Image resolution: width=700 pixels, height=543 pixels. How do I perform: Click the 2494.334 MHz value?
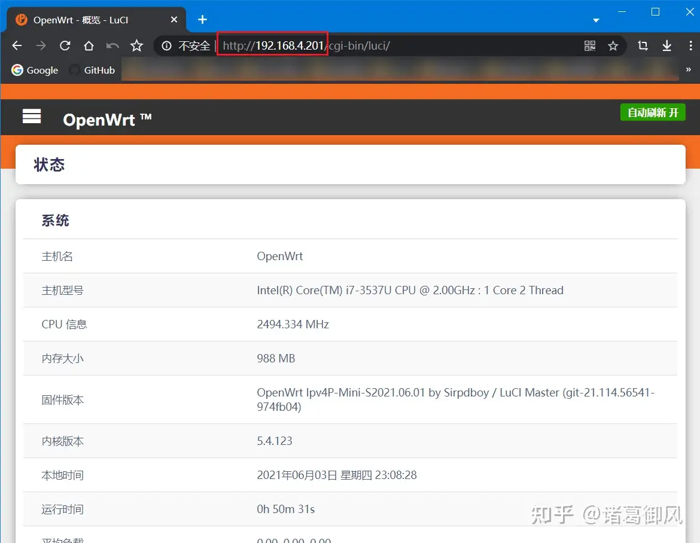(x=293, y=324)
